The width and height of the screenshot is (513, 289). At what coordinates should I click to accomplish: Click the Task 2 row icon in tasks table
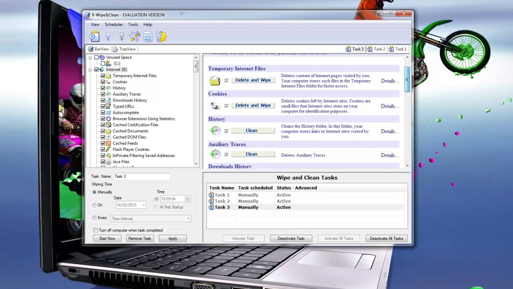coord(211,201)
